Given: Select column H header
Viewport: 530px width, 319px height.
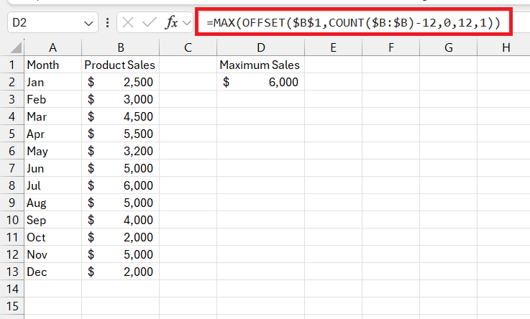Looking at the screenshot, I should (x=503, y=47).
